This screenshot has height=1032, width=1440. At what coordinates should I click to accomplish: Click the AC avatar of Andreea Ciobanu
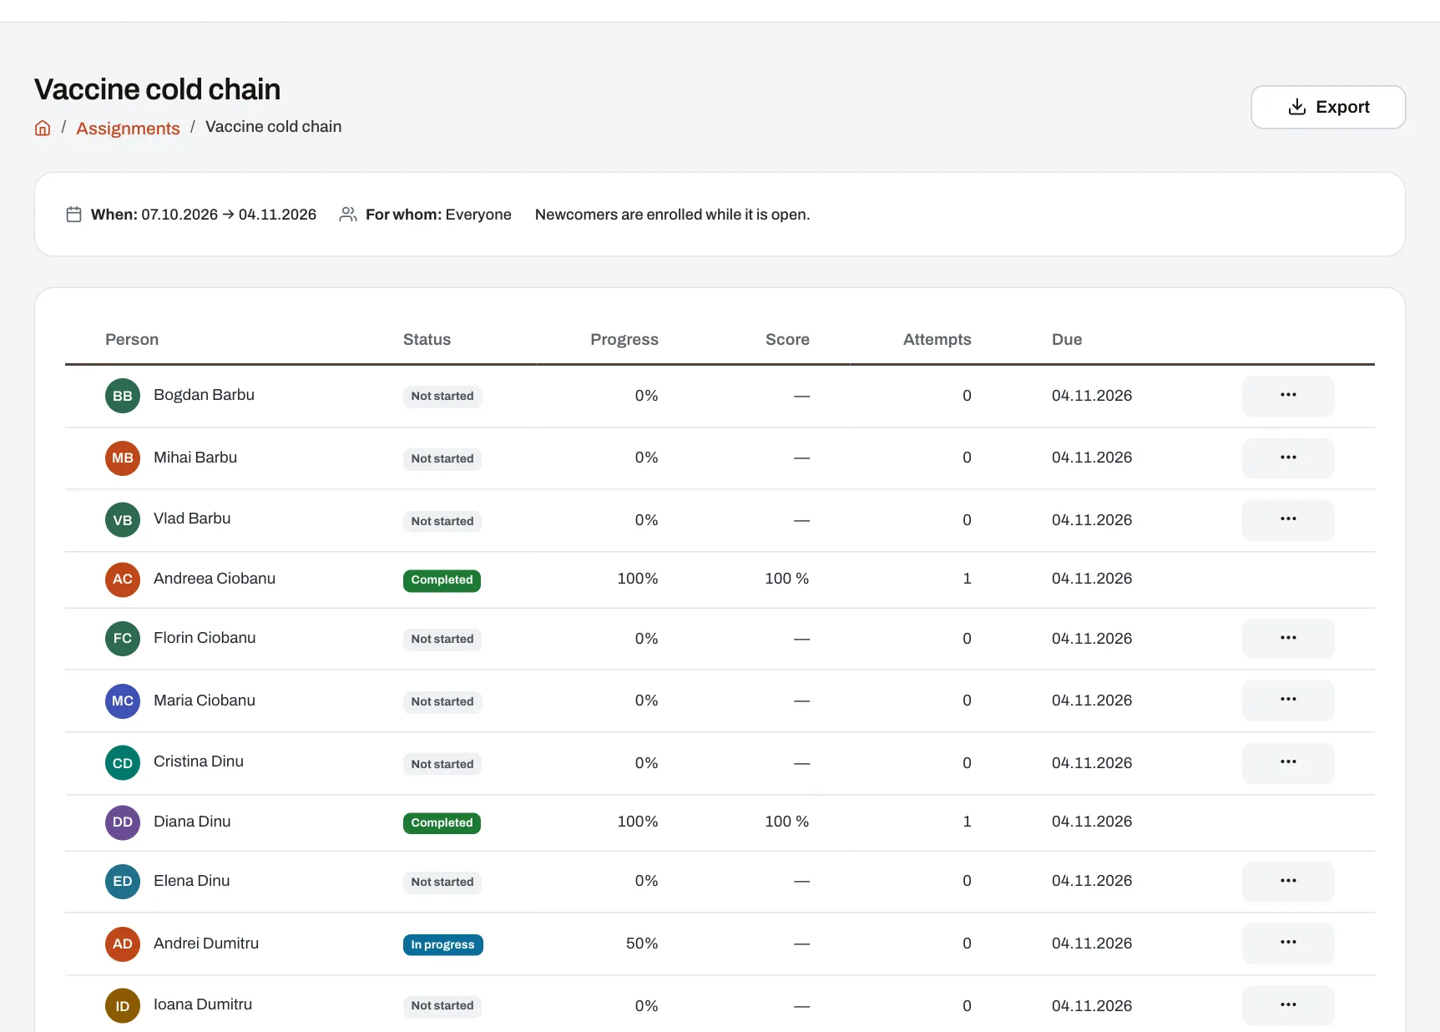pyautogui.click(x=123, y=579)
